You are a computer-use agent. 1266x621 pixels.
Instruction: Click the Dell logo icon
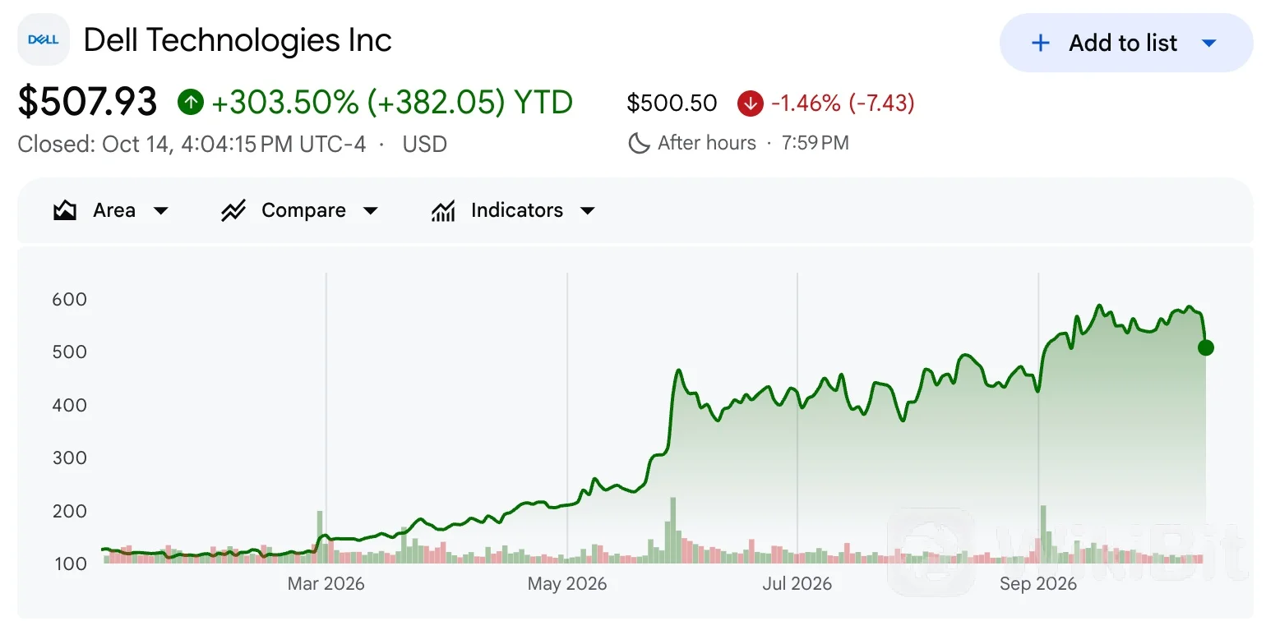pyautogui.click(x=44, y=39)
